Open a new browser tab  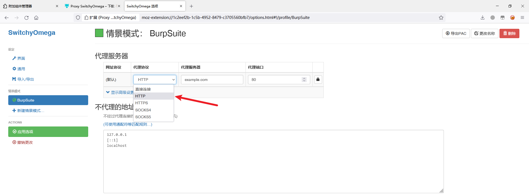tap(191, 6)
